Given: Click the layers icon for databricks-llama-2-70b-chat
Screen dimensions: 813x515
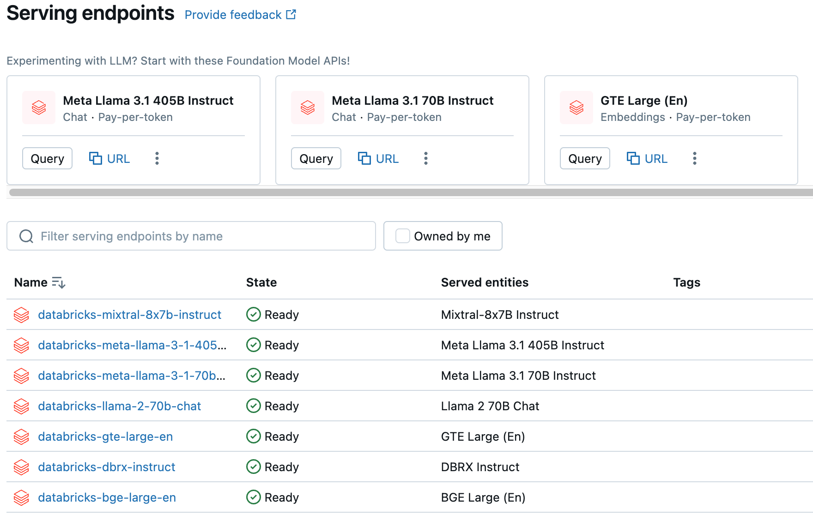Looking at the screenshot, I should 21,406.
